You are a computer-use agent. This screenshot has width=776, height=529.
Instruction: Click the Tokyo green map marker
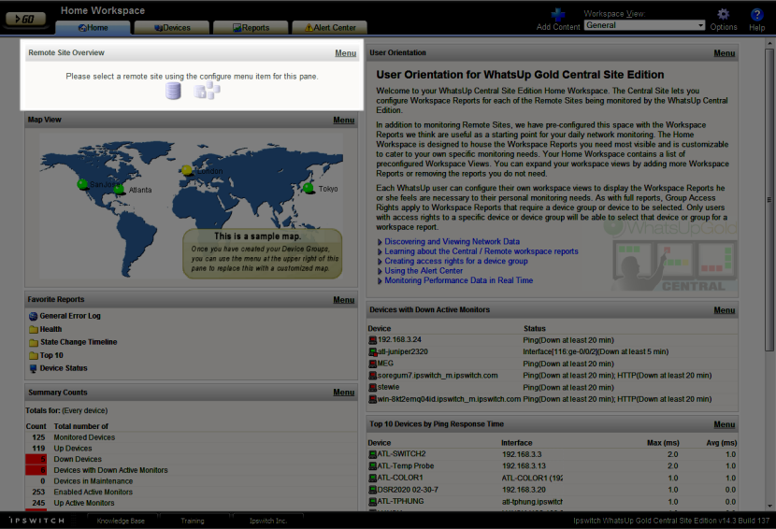tap(309, 188)
